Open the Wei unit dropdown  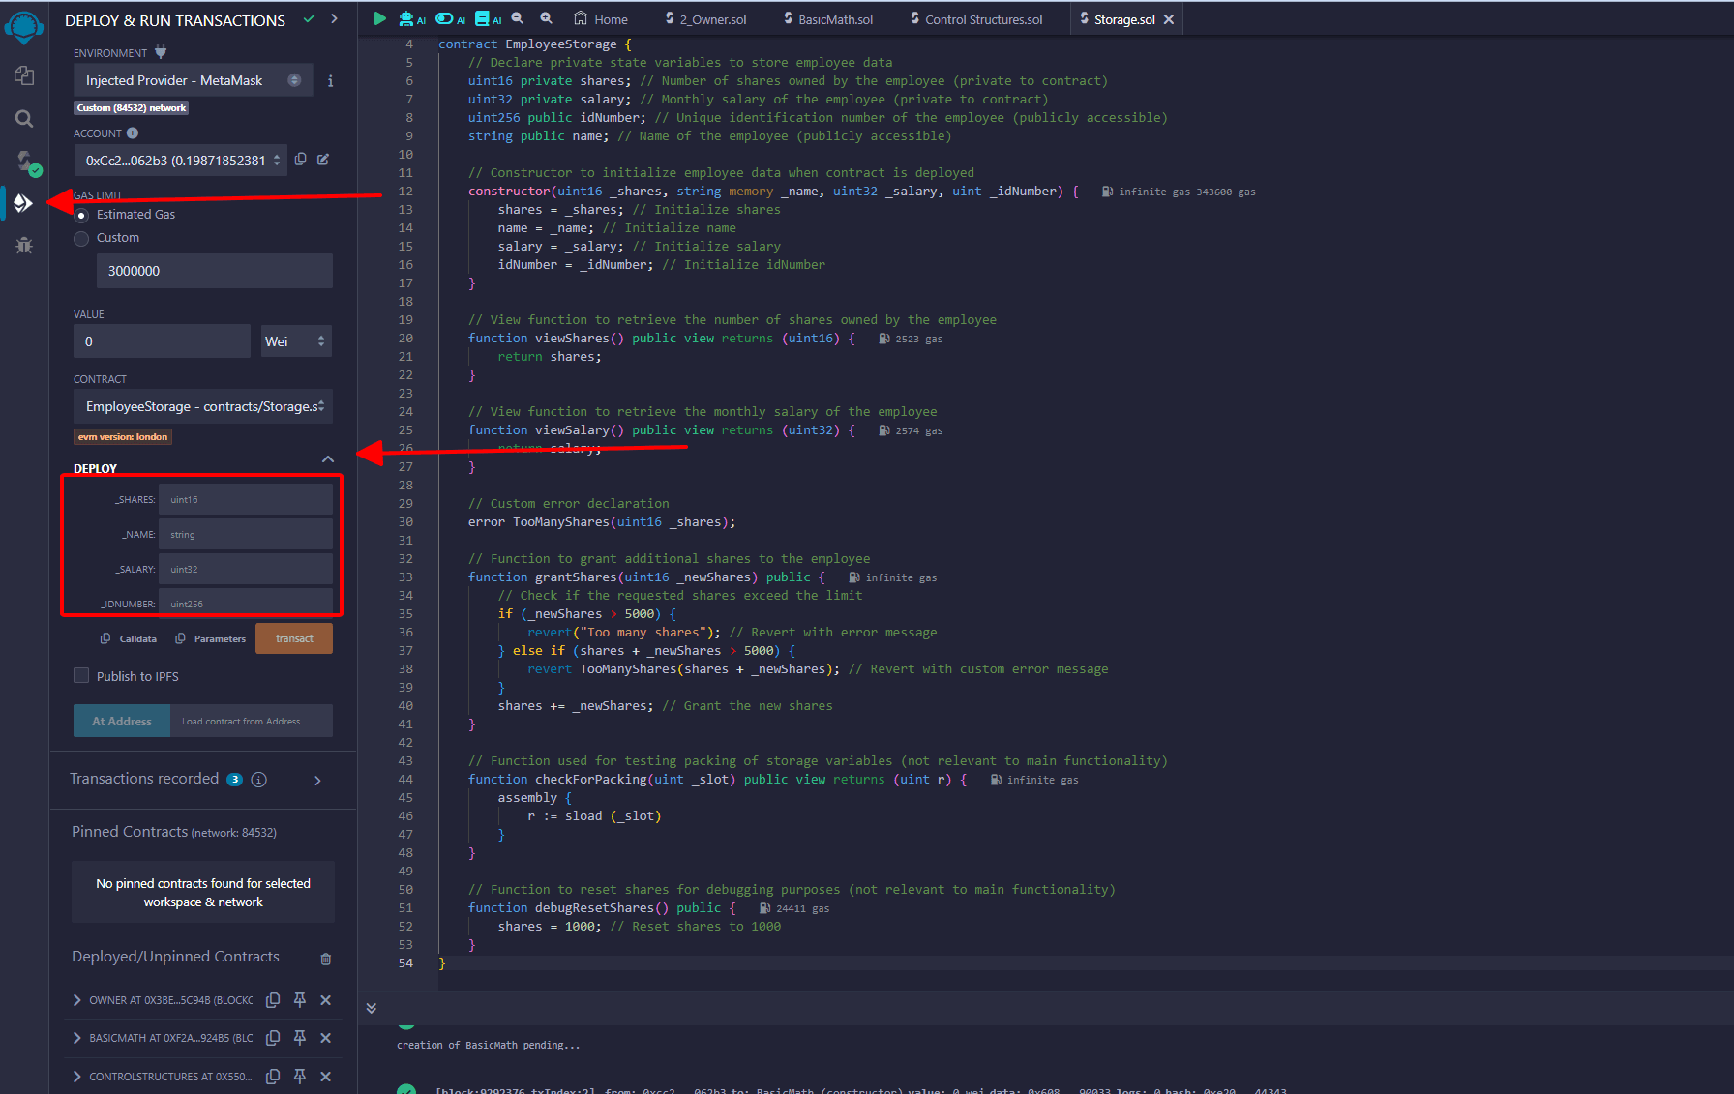pyautogui.click(x=296, y=341)
